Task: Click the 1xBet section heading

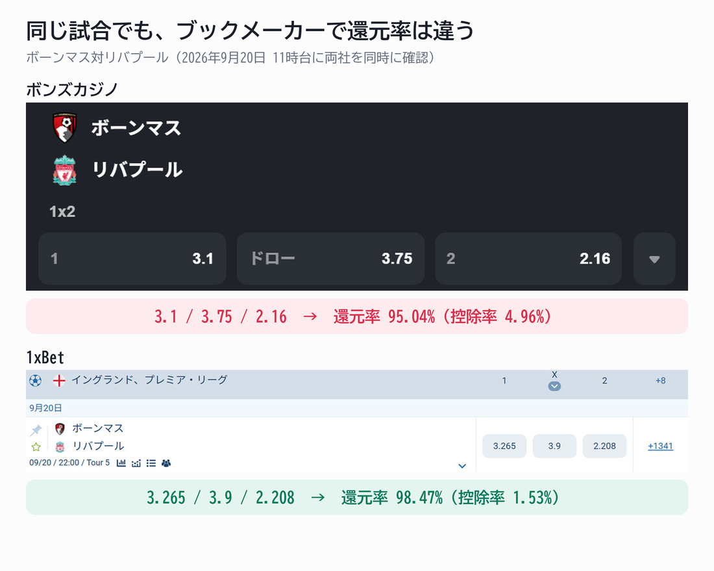Action: [45, 358]
